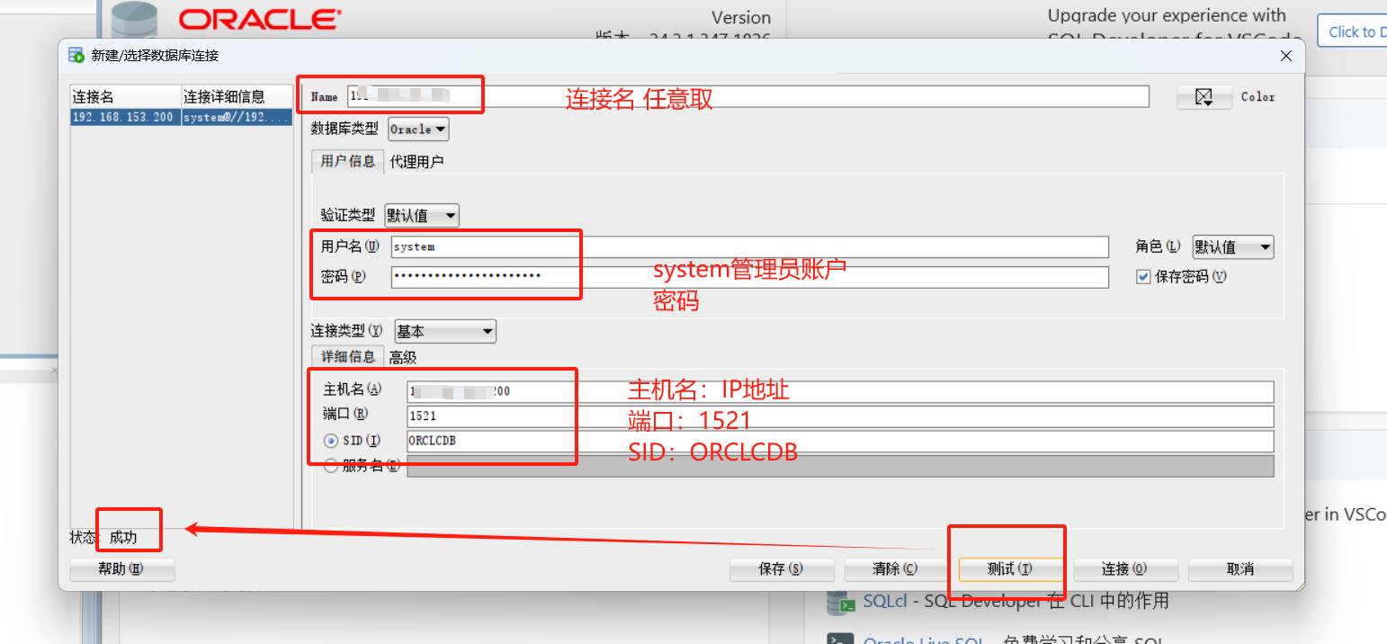Click the 连接详细信息 column header
1387x644 pixels.
tap(237, 97)
